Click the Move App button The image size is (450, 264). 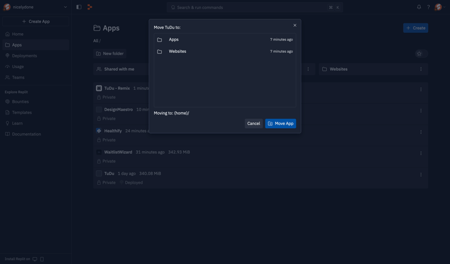pyautogui.click(x=280, y=124)
